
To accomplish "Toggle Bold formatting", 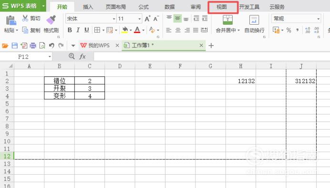I will coord(70,30).
